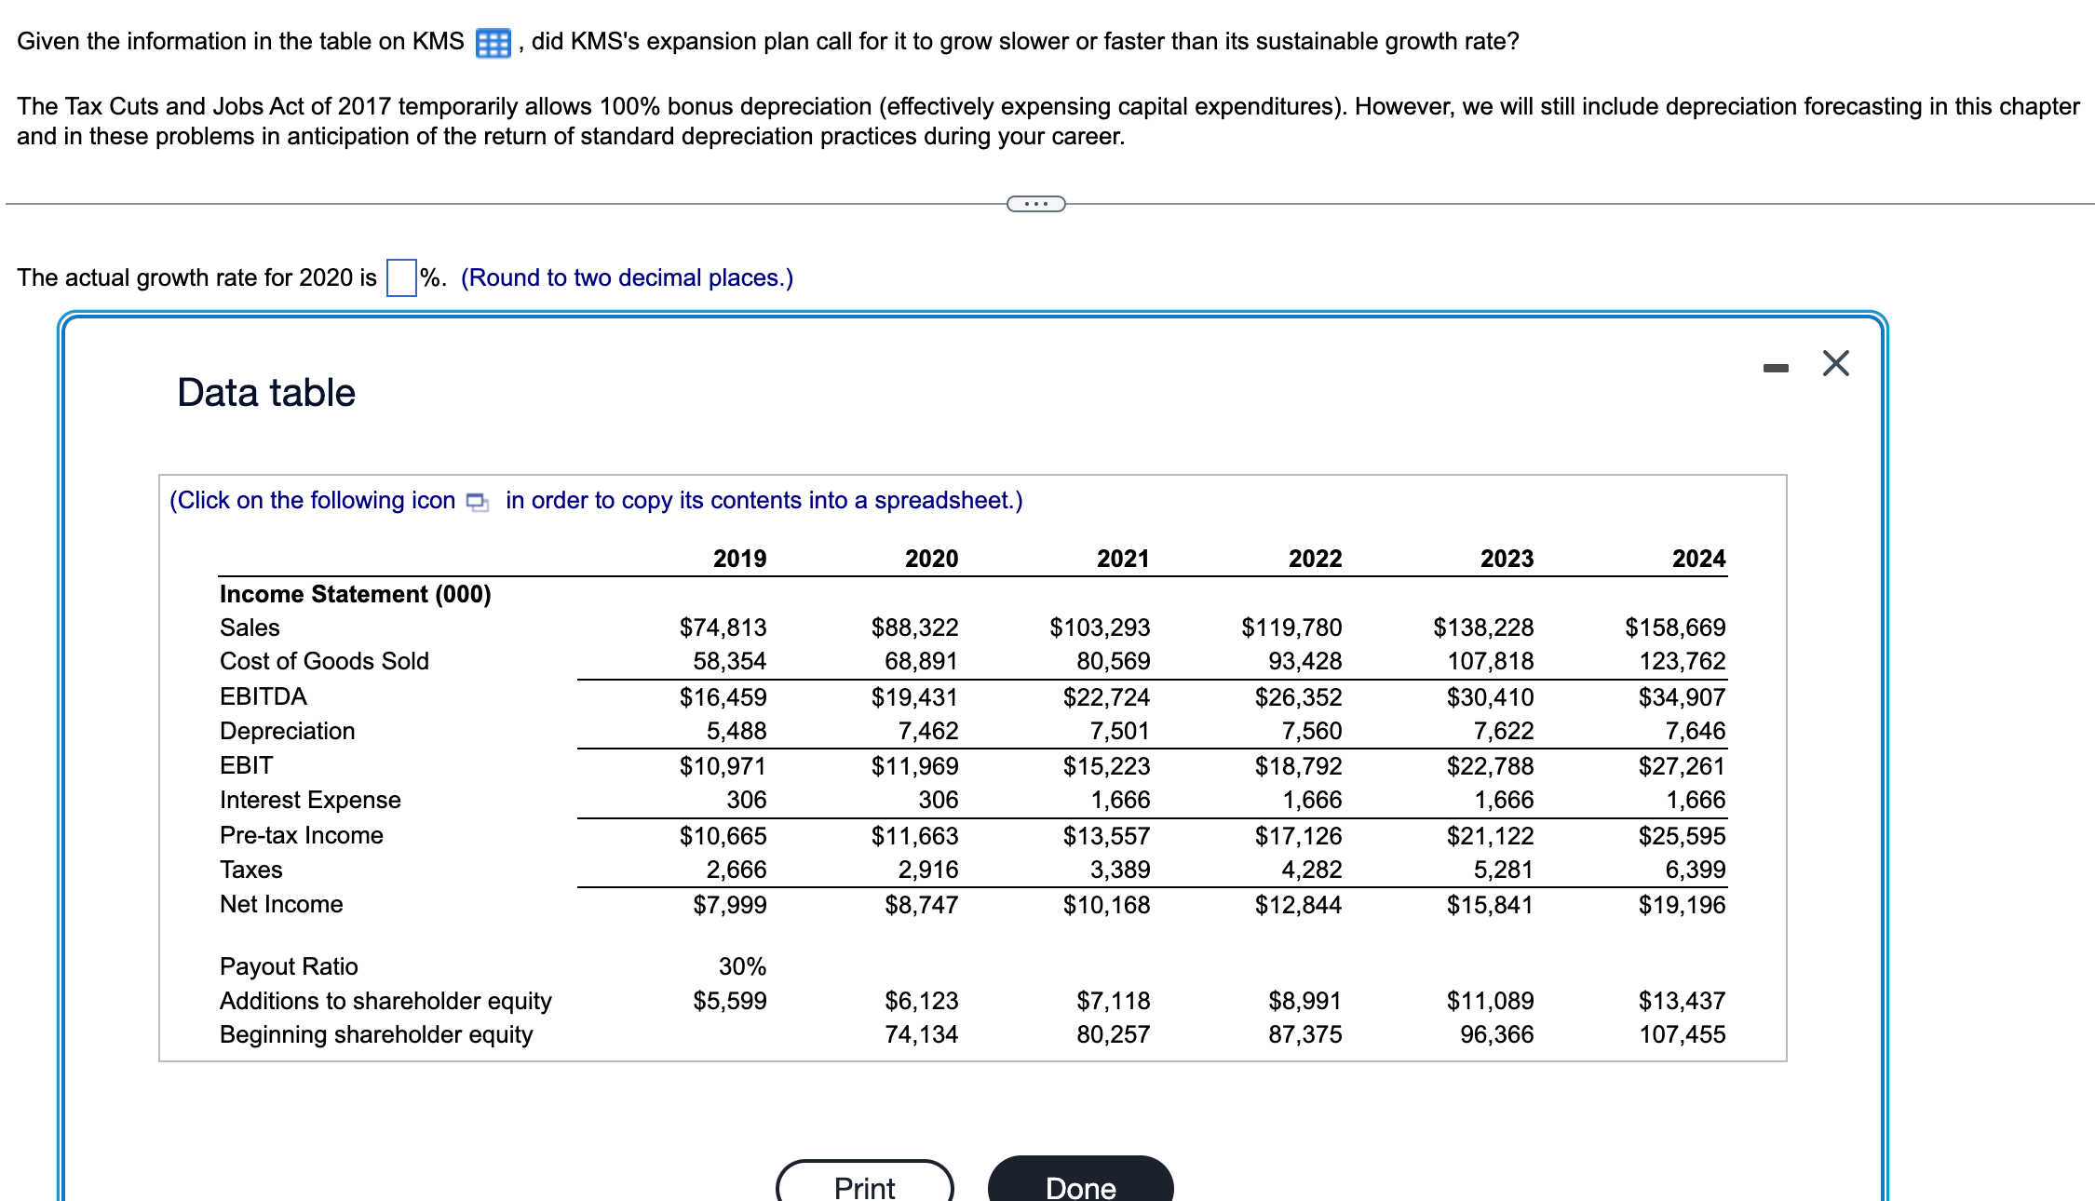Screen dimensions: 2095x1201
Task: Select the Net Income row label
Action: [x=280, y=903]
